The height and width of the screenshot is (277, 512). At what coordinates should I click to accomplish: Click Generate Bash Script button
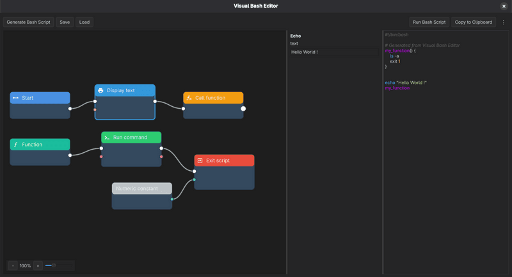point(28,22)
